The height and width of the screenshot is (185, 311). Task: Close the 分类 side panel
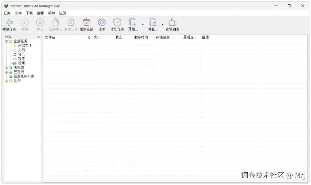[39, 37]
